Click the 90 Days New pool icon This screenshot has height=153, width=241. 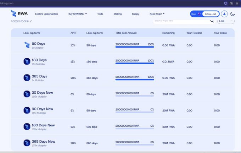[x=27, y=110]
